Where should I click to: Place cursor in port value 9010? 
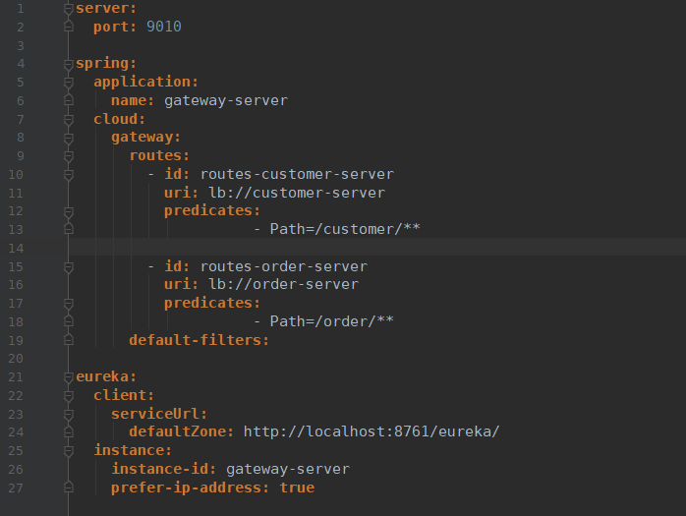tap(163, 27)
